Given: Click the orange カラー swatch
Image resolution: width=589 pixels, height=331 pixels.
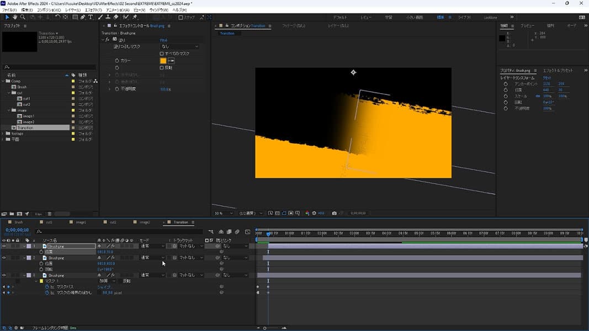Looking at the screenshot, I should tap(163, 61).
